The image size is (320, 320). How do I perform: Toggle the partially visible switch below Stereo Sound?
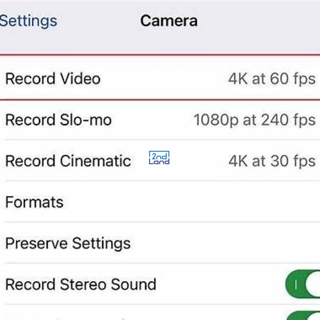pos(303,315)
